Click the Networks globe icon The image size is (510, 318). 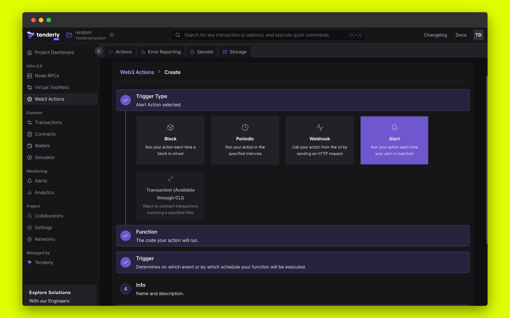pyautogui.click(x=30, y=239)
